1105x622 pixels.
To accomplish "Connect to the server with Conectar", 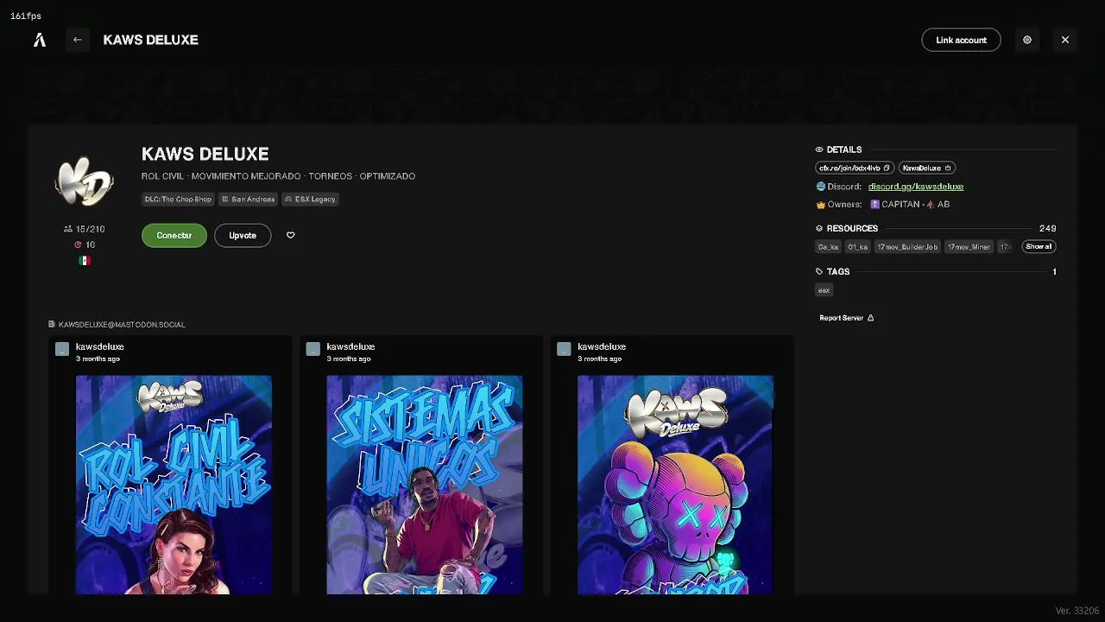I will click(174, 235).
